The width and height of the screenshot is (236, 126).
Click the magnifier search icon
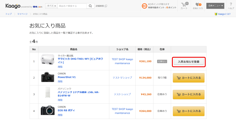[x=90, y=6]
